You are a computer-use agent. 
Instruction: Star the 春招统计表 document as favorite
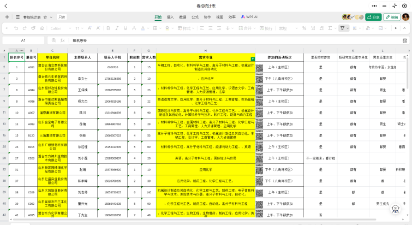click(x=45, y=17)
